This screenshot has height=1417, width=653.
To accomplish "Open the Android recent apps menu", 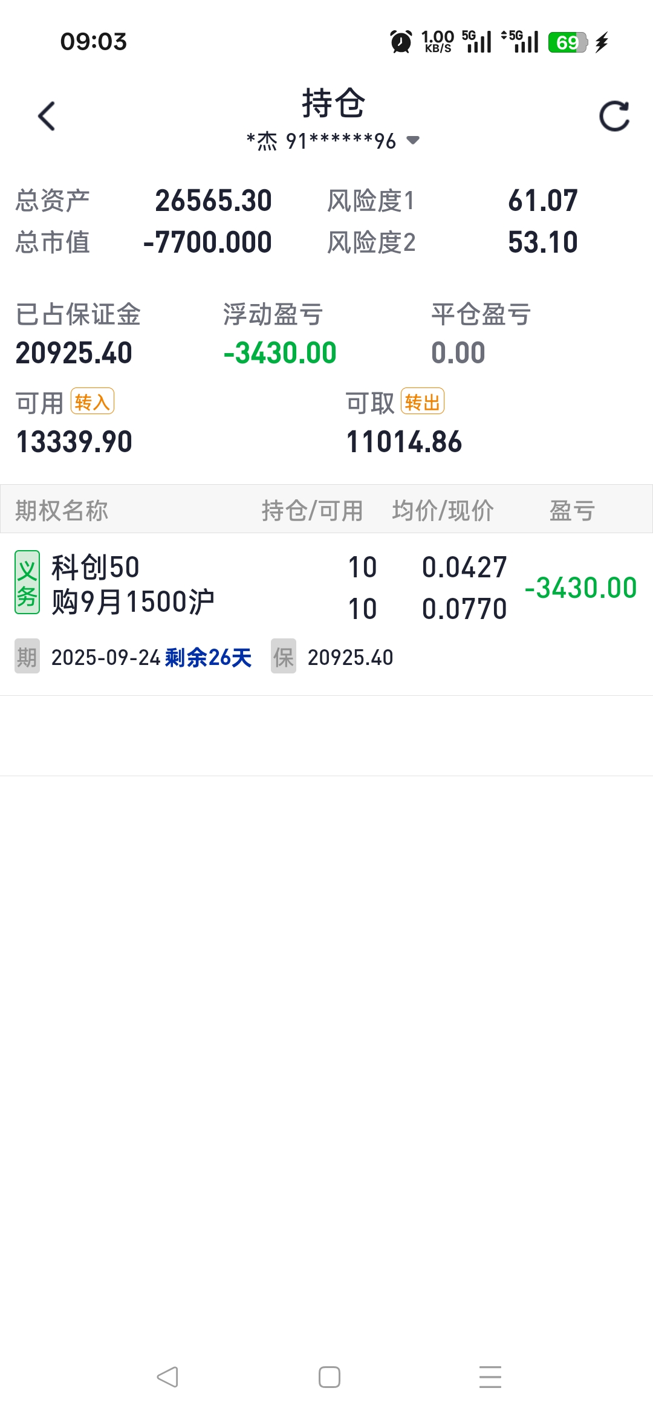I will (490, 1377).
